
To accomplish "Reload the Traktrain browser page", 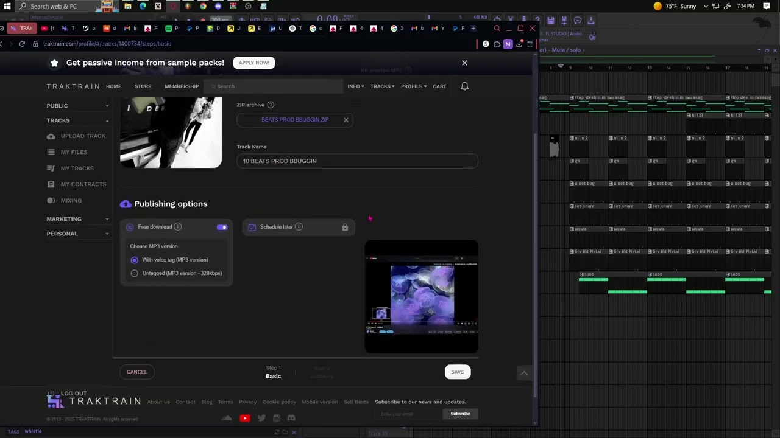I will [22, 44].
